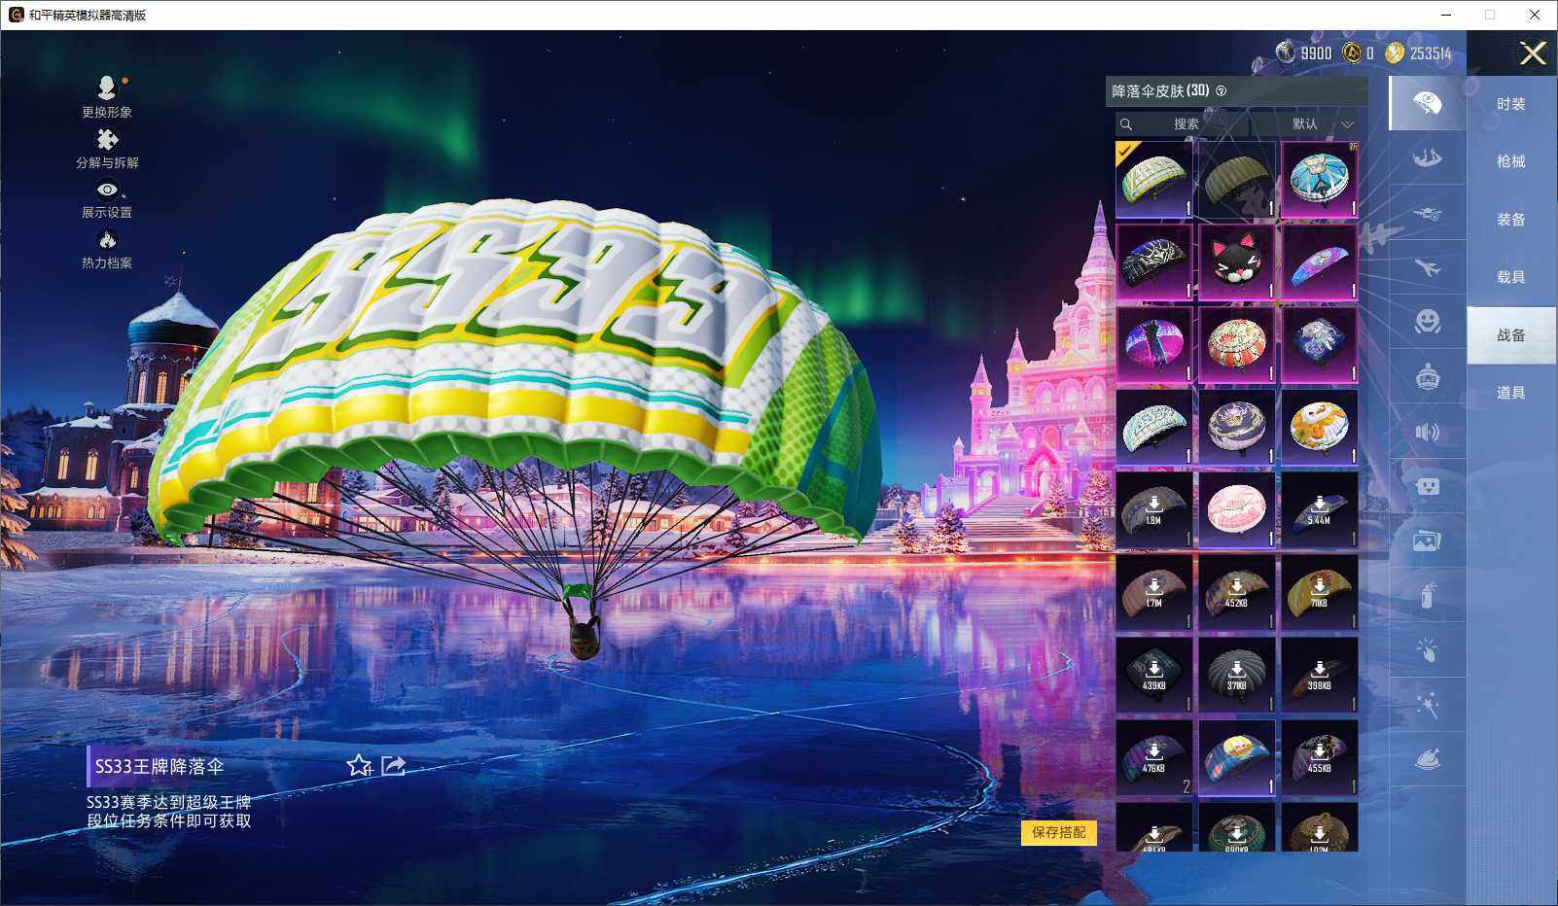Click the search box 搜索
This screenshot has width=1558, height=906.
pyautogui.click(x=1183, y=124)
